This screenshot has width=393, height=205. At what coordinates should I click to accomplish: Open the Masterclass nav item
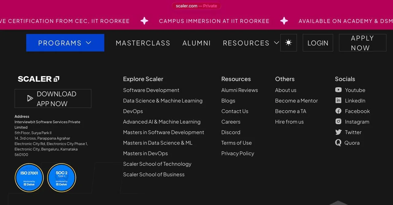143,43
